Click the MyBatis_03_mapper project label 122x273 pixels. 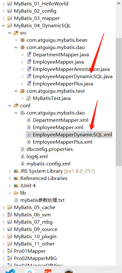click(37, 18)
